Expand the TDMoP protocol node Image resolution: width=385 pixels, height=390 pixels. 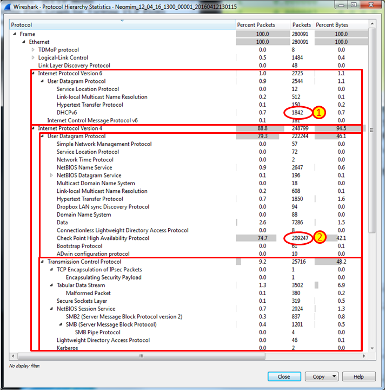click(x=33, y=50)
